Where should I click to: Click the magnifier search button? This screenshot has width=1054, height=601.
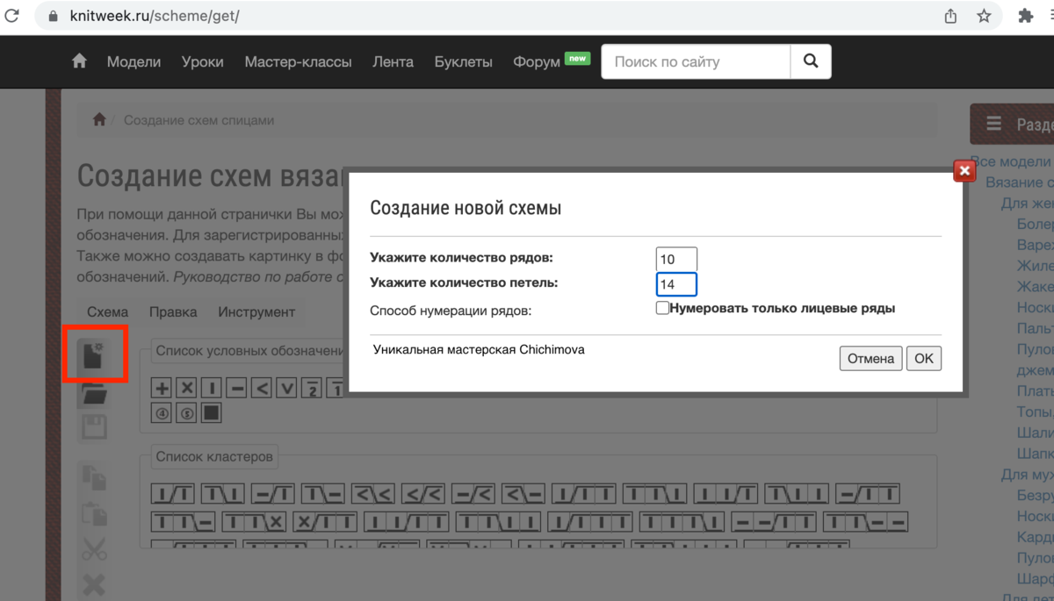[x=811, y=61]
